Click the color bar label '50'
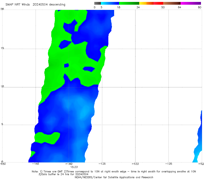Image resolution: width=204 pixels, height=179 pixels. coord(163,7)
